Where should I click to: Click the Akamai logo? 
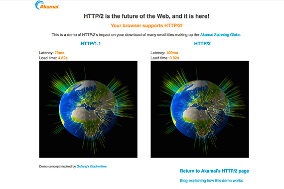tap(47, 5)
